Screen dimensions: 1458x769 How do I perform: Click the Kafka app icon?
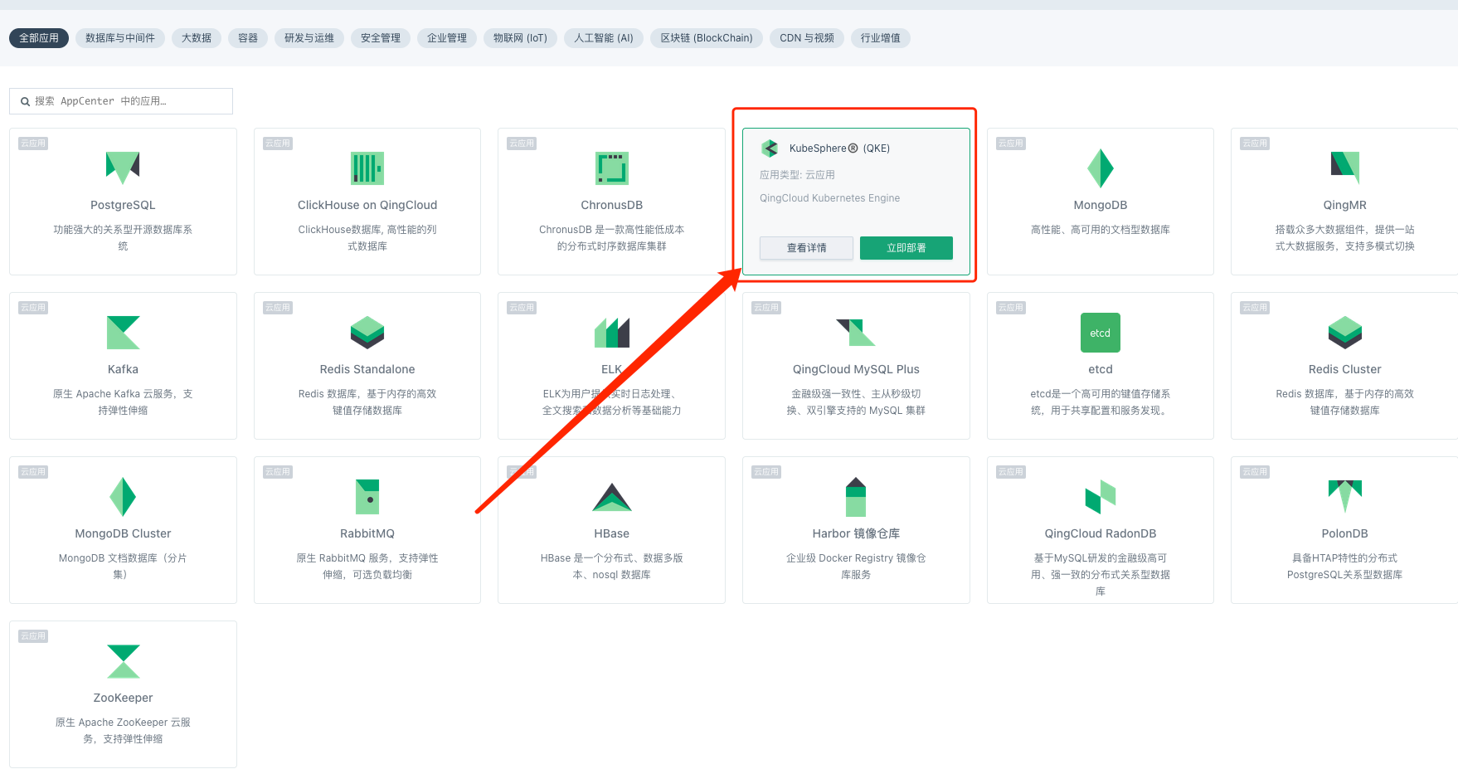(x=123, y=333)
